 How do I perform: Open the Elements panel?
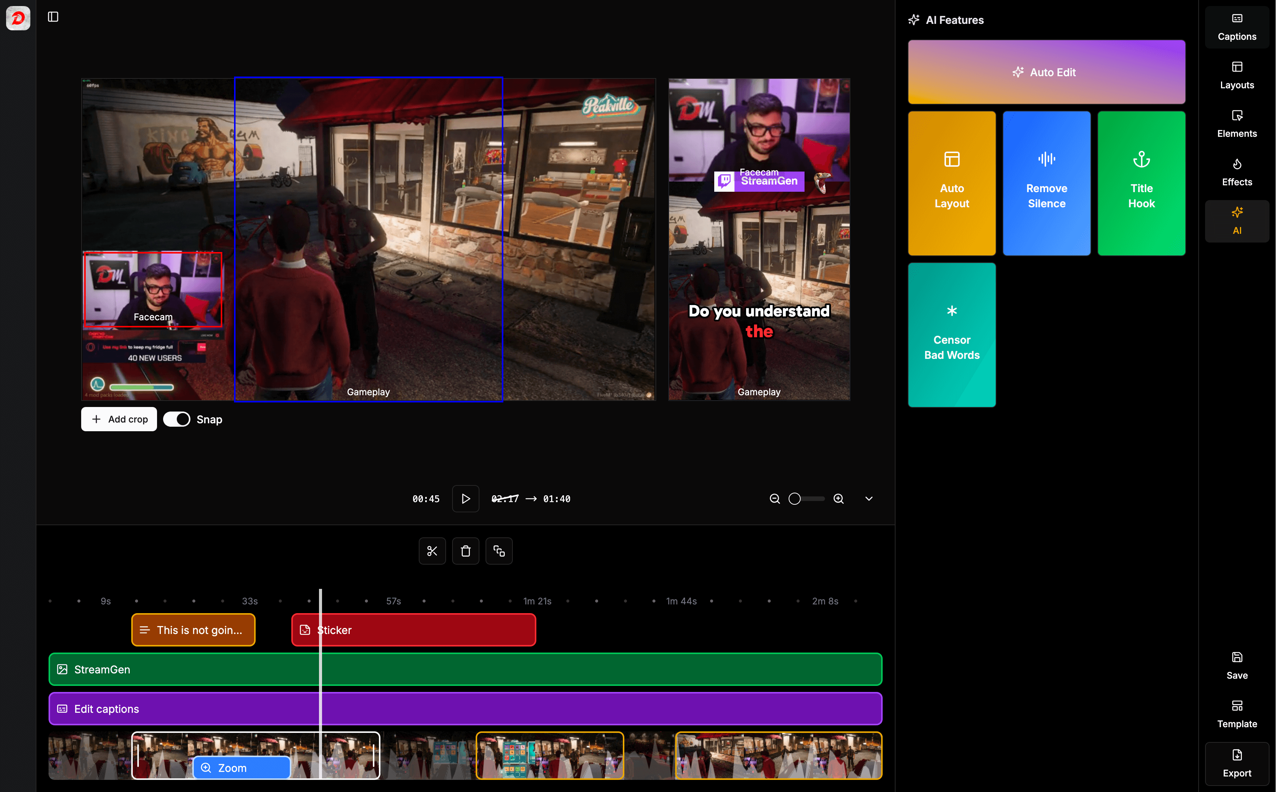tap(1237, 123)
